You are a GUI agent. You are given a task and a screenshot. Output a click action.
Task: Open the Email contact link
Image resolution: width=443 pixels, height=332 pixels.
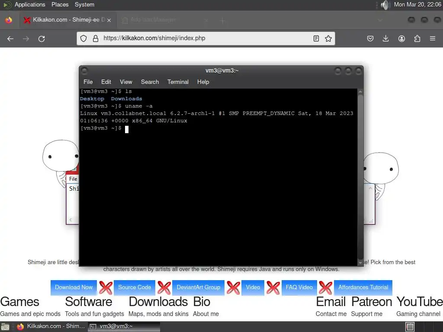pos(331,302)
